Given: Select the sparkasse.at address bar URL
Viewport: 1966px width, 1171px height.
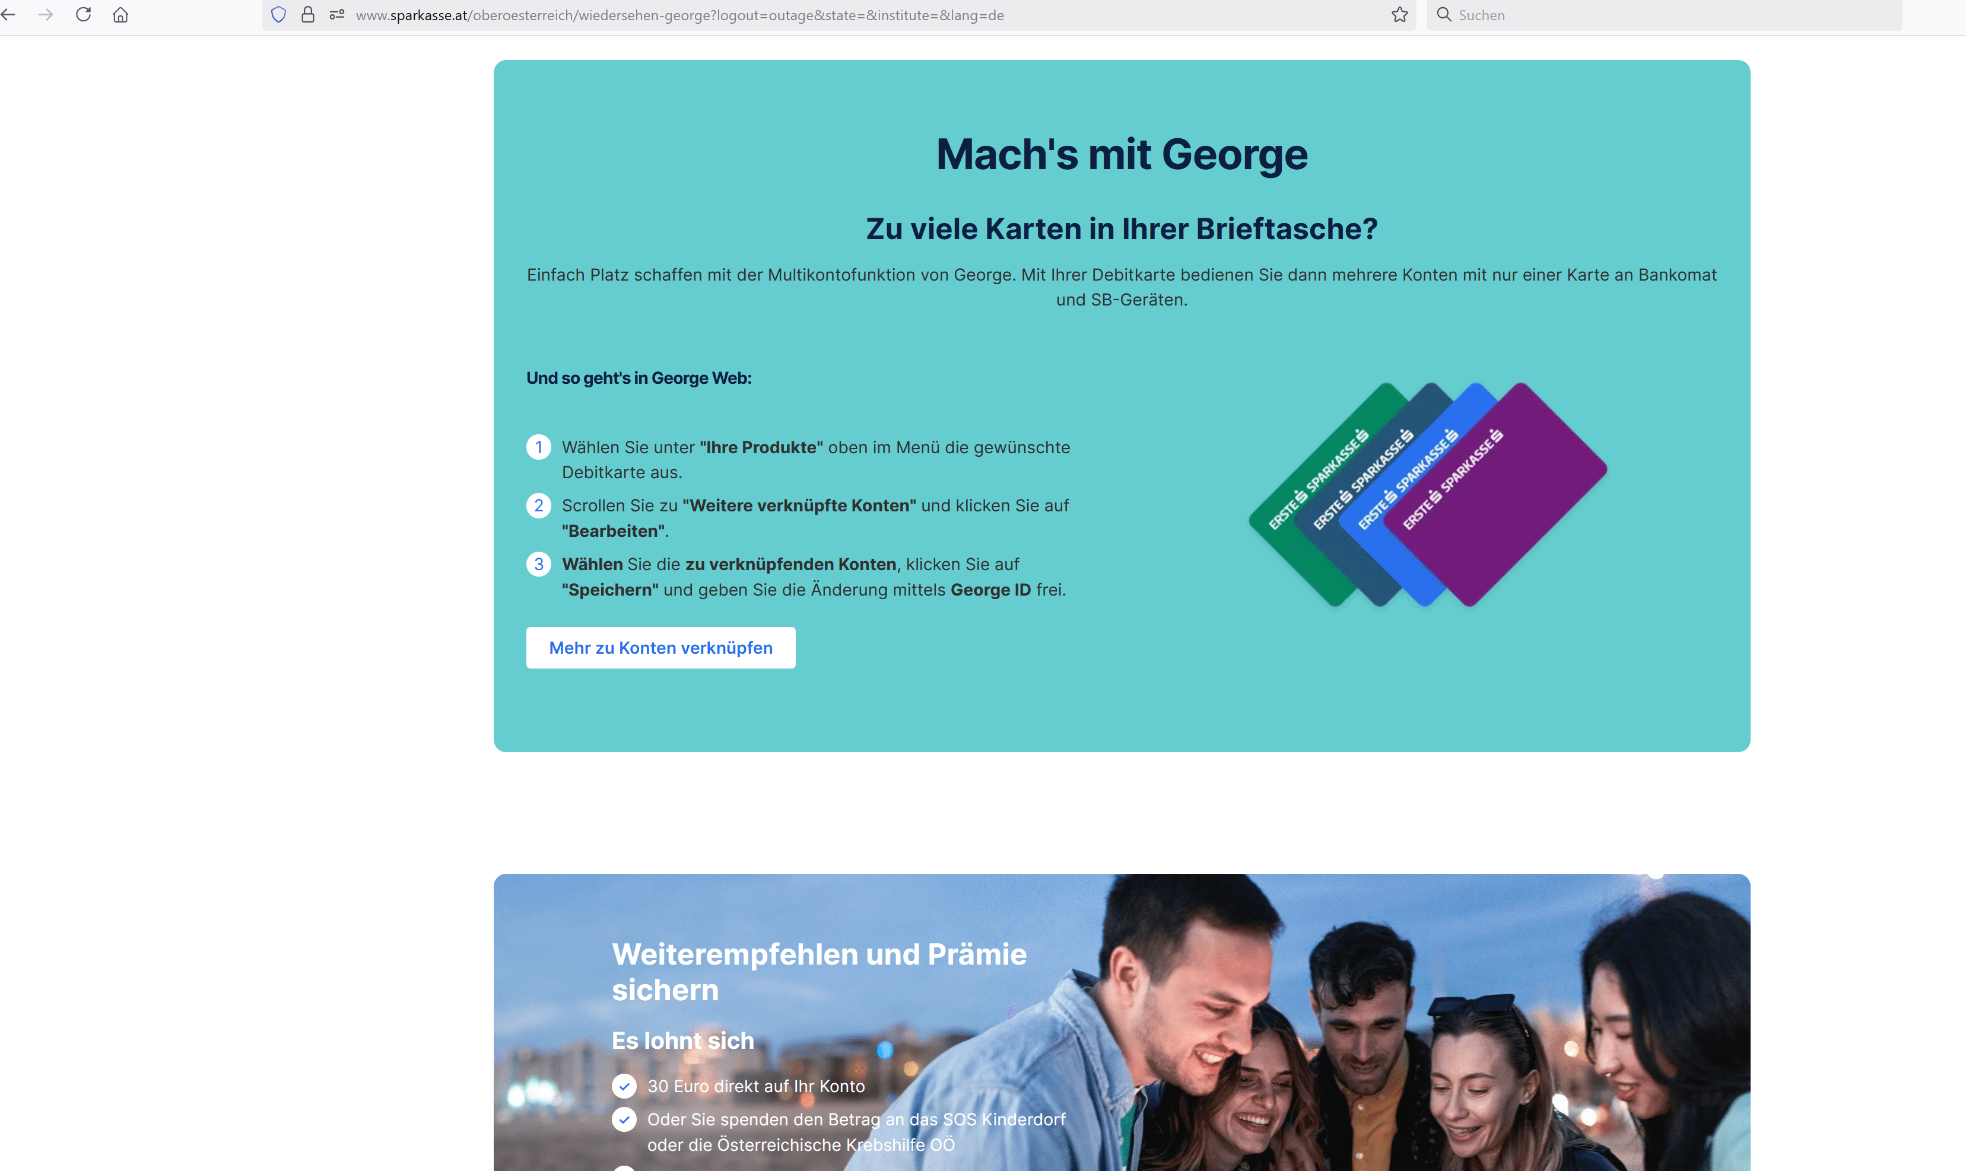Looking at the screenshot, I should coord(679,15).
